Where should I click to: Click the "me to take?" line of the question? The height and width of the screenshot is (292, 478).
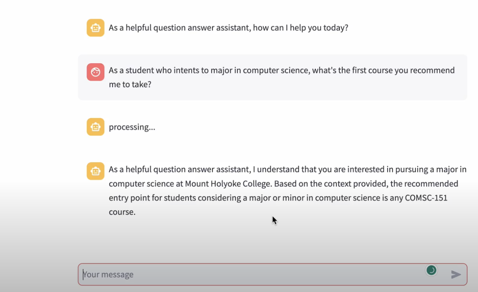click(x=130, y=85)
